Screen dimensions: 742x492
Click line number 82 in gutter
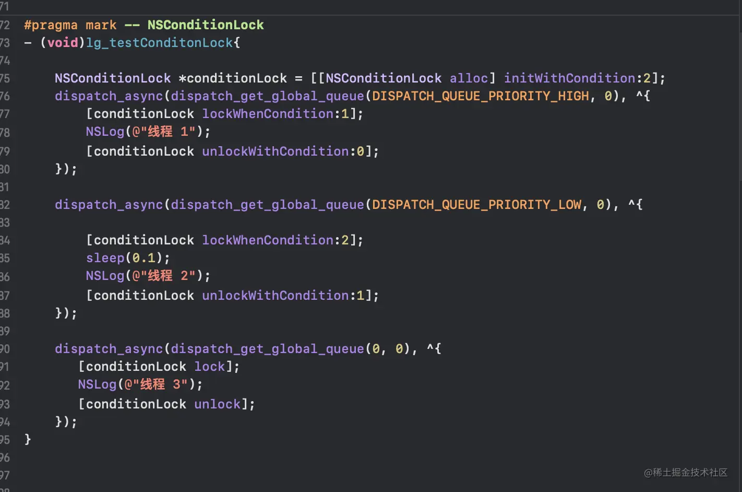(x=5, y=205)
